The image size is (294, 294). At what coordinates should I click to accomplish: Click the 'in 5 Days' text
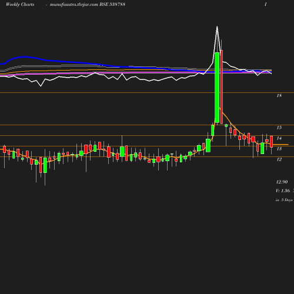point(284,200)
